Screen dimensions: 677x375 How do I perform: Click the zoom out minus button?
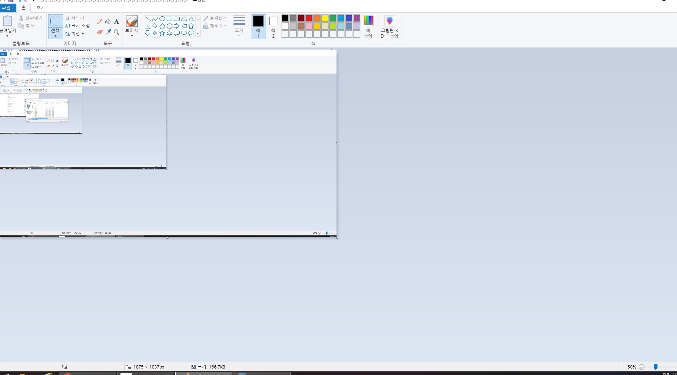642,367
